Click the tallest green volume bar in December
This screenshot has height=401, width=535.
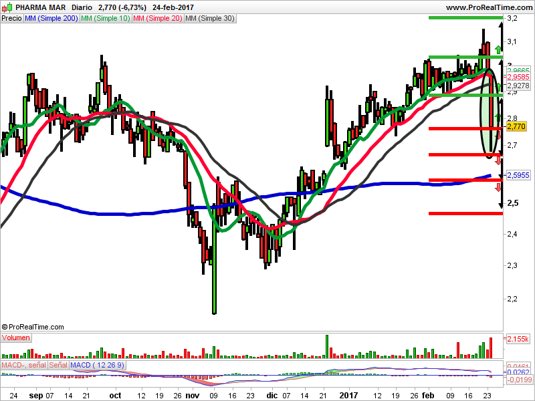click(x=327, y=346)
